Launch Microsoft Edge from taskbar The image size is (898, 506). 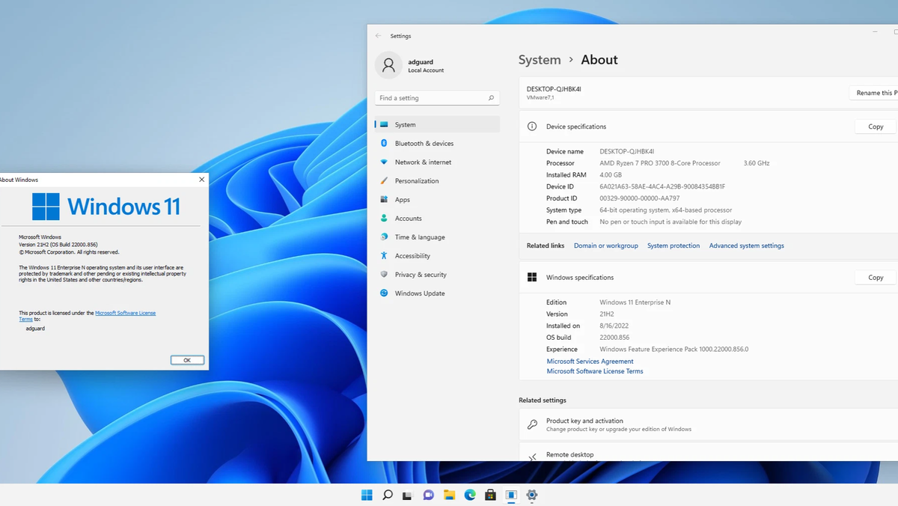pyautogui.click(x=470, y=495)
